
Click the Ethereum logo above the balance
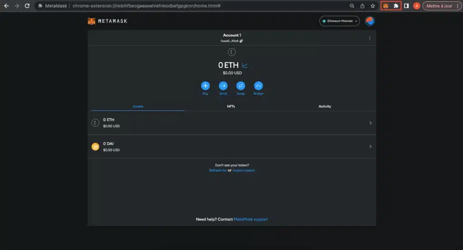pyautogui.click(x=232, y=52)
